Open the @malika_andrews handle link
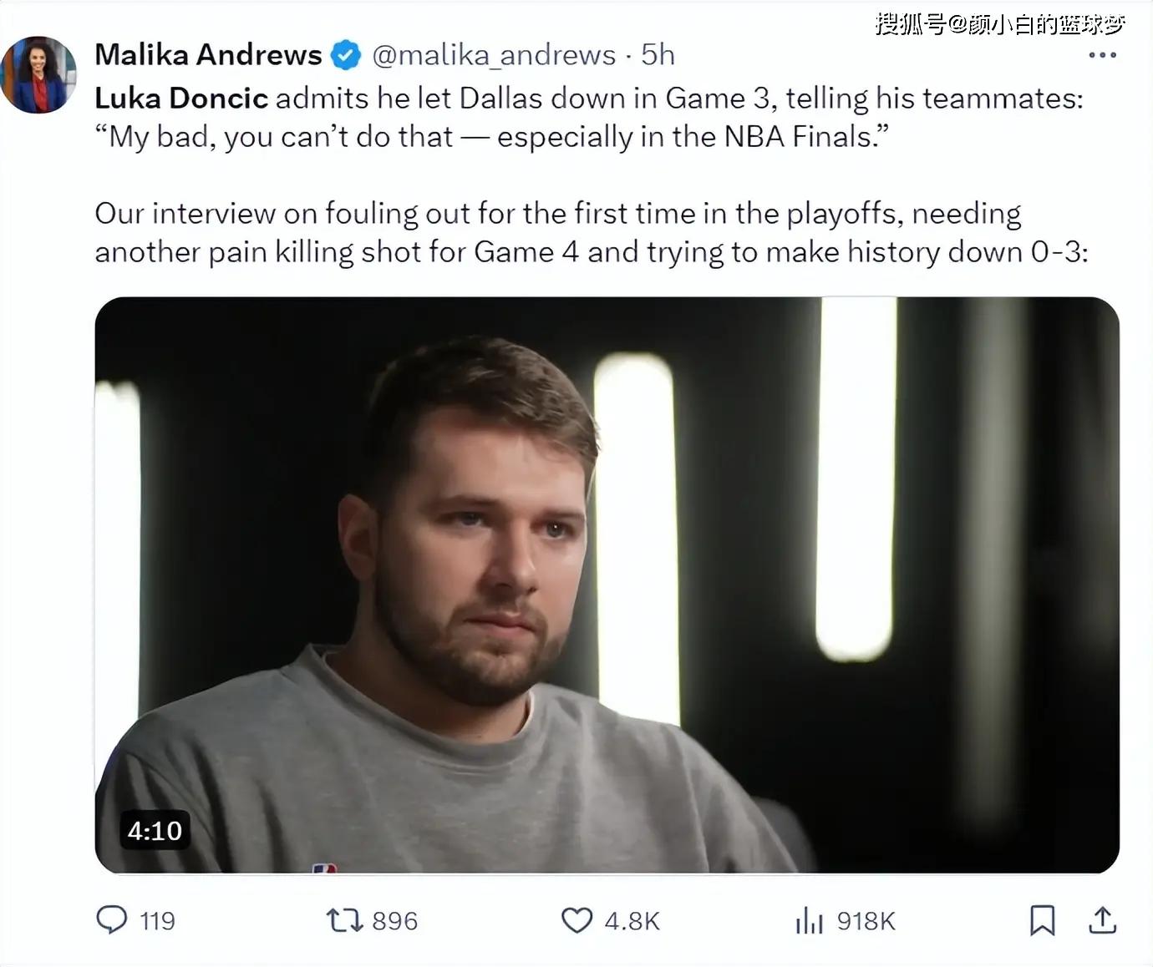Screen dimensions: 1153x967 tap(494, 55)
